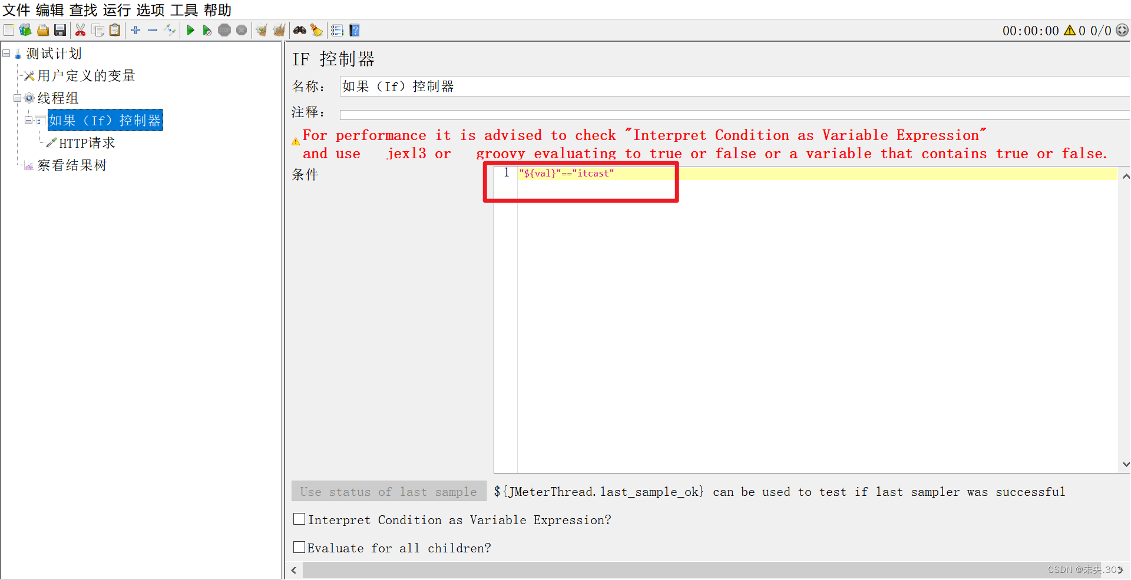
Task: Click the 0/0 thread count text
Action: coord(1101,31)
